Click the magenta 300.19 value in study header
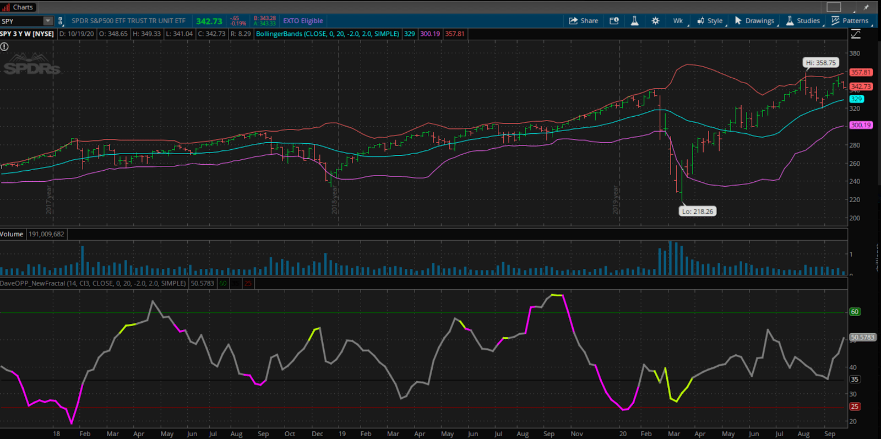This screenshot has height=439, width=881. pos(430,34)
